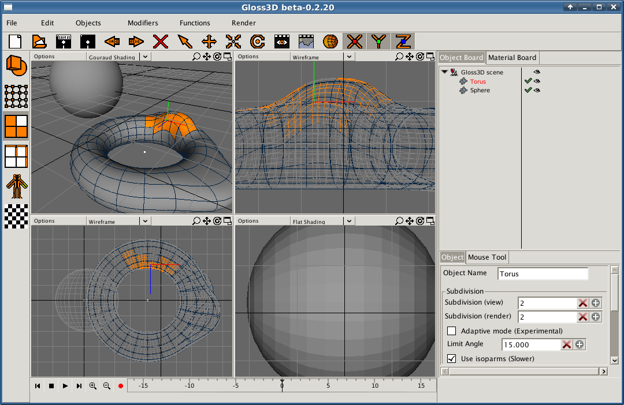
Task: Open the Edit menu
Action: pos(47,23)
